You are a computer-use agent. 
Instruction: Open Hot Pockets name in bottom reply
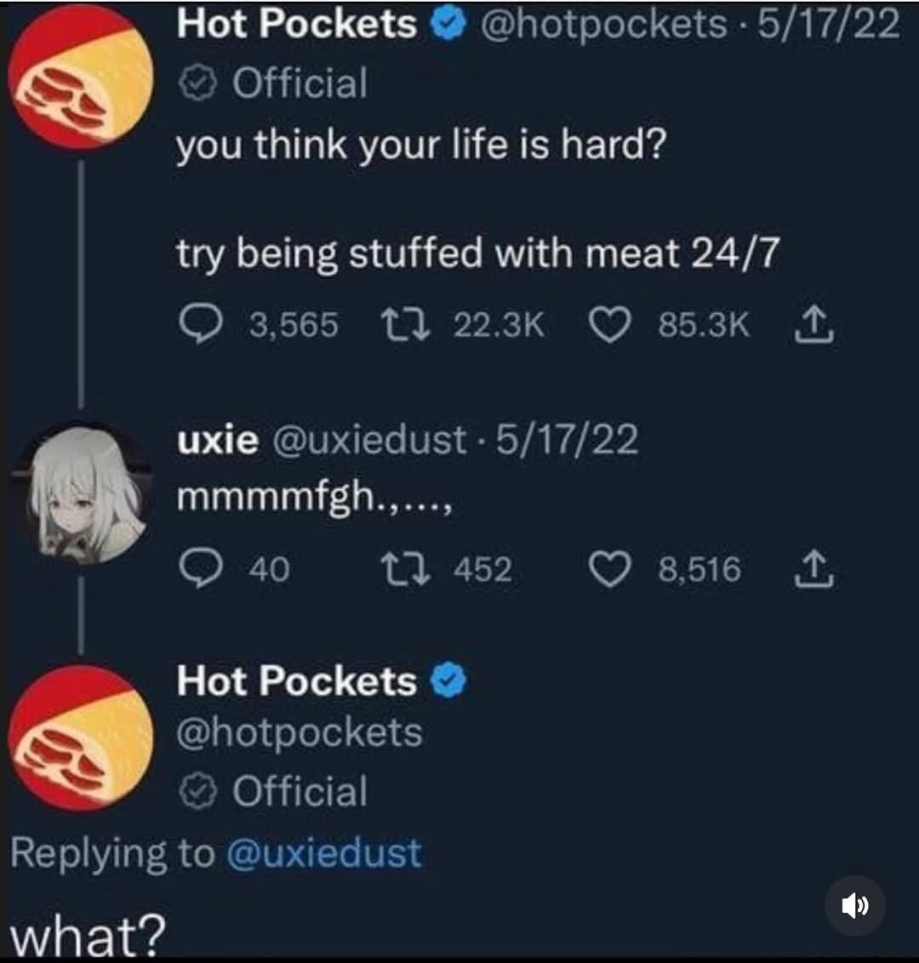pyautogui.click(x=296, y=681)
